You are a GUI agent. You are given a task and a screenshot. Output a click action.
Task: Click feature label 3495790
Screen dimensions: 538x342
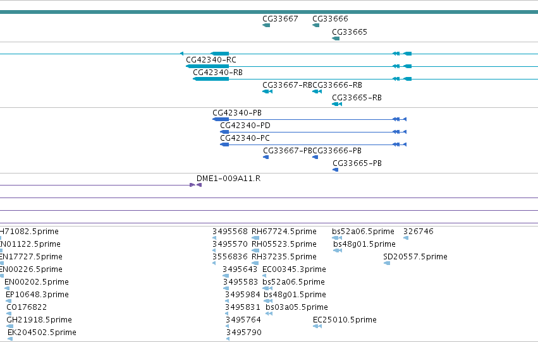[x=244, y=333]
